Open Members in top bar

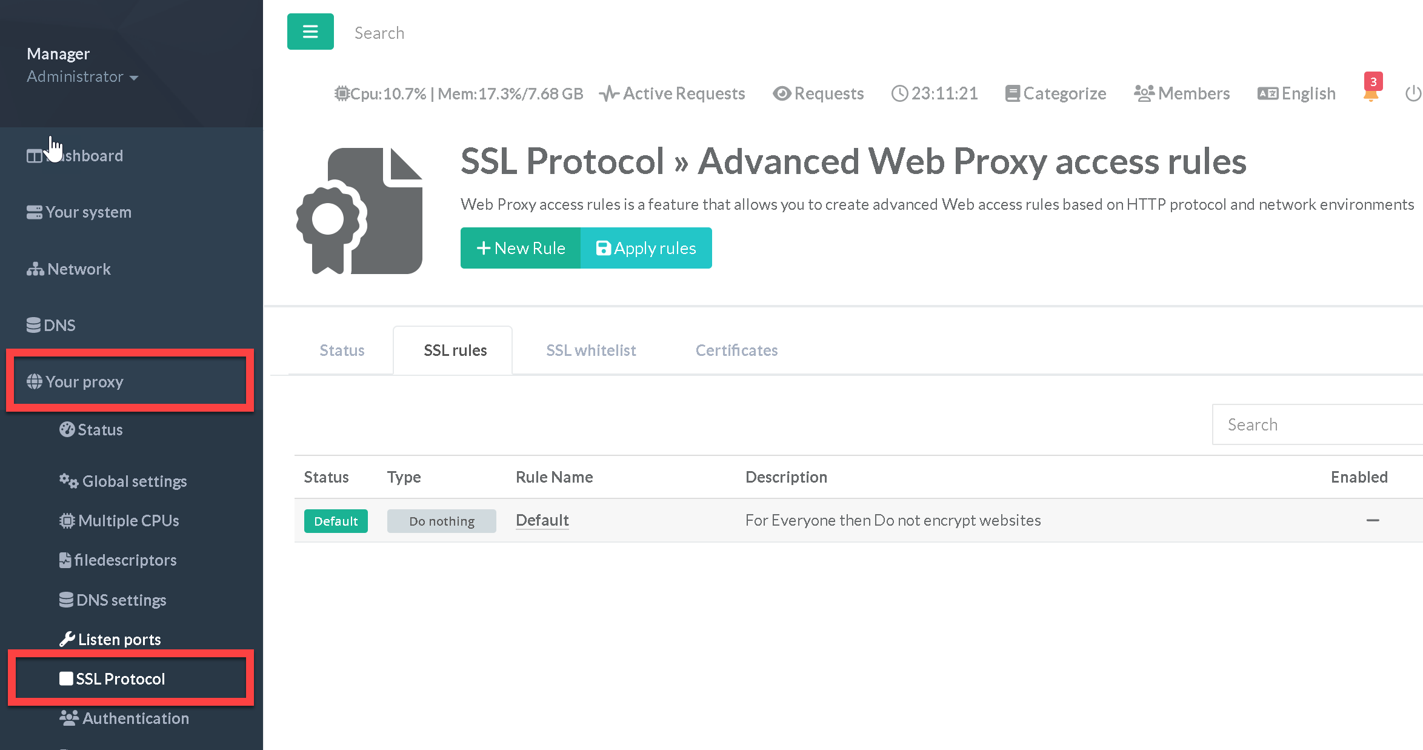pyautogui.click(x=1181, y=93)
